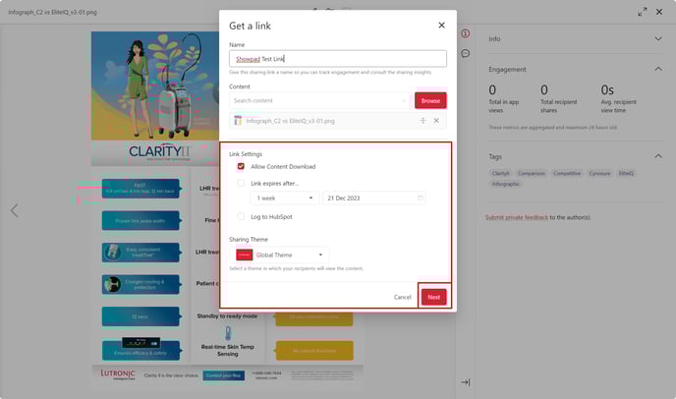Expand the viewer to fullscreen
Image resolution: width=676 pixels, height=399 pixels.
(x=643, y=12)
